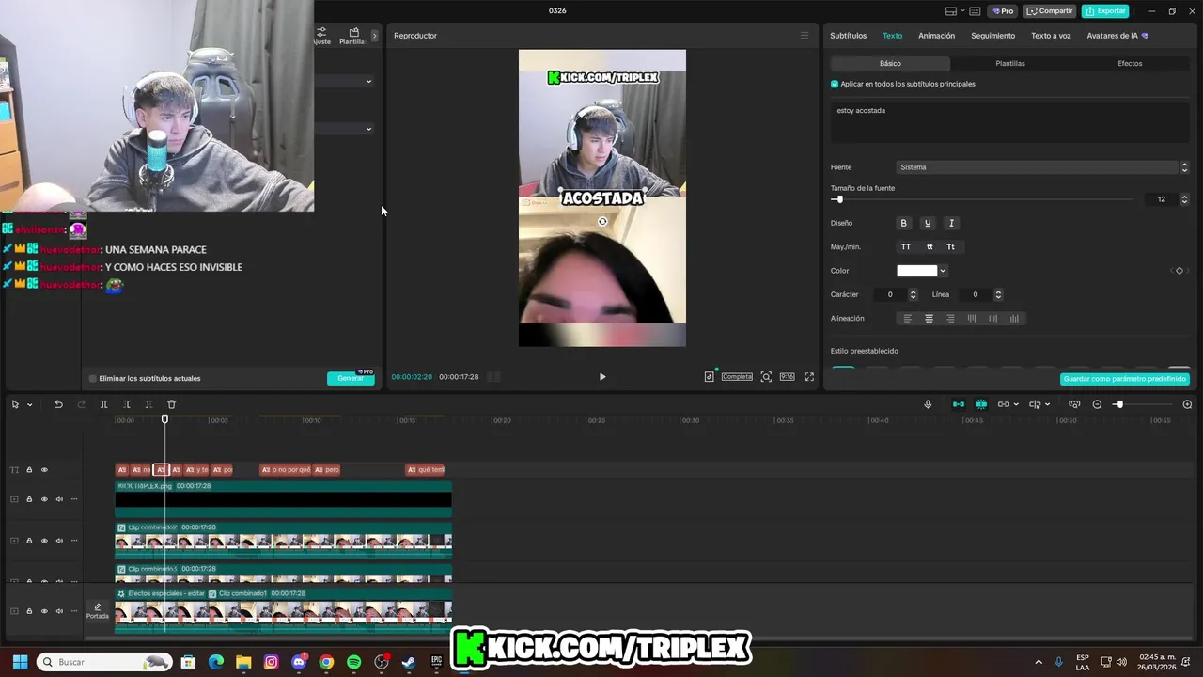Mute the KICK TRIPLEX.png track
This screenshot has width=1203, height=677.
59,499
